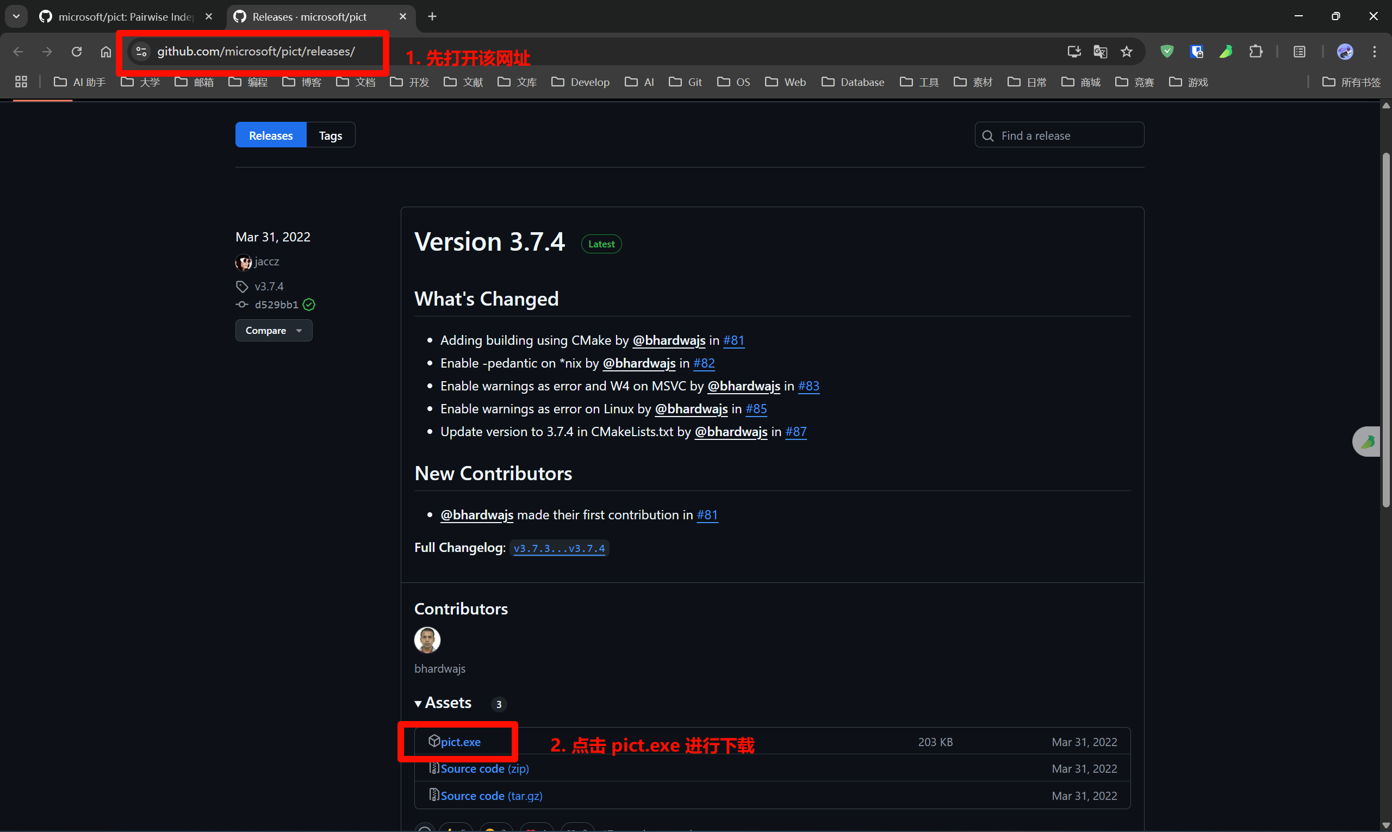The width and height of the screenshot is (1392, 832).
Task: Open Chrome's three-dot menu
Action: [x=1374, y=52]
